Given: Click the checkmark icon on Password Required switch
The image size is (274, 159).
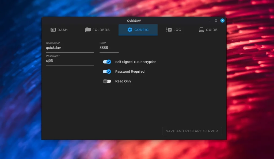Looking at the screenshot, I should [x=108, y=71].
